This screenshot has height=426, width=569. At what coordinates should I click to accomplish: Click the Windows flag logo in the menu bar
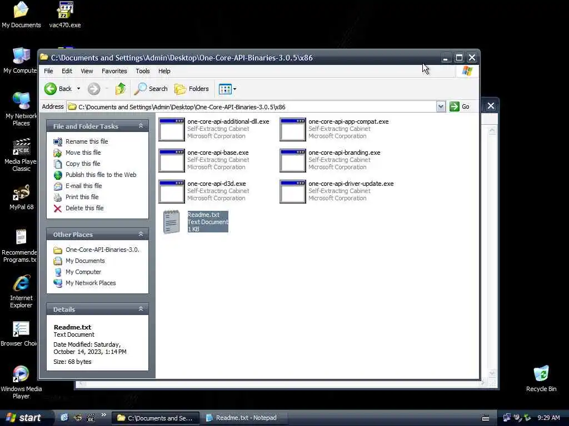(x=467, y=71)
